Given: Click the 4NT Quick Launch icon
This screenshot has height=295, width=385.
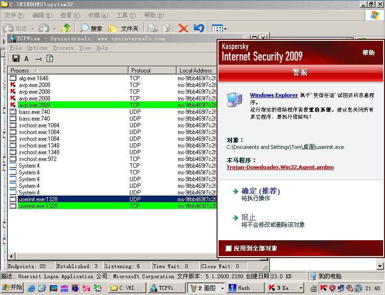Looking at the screenshot, I should tap(98, 288).
